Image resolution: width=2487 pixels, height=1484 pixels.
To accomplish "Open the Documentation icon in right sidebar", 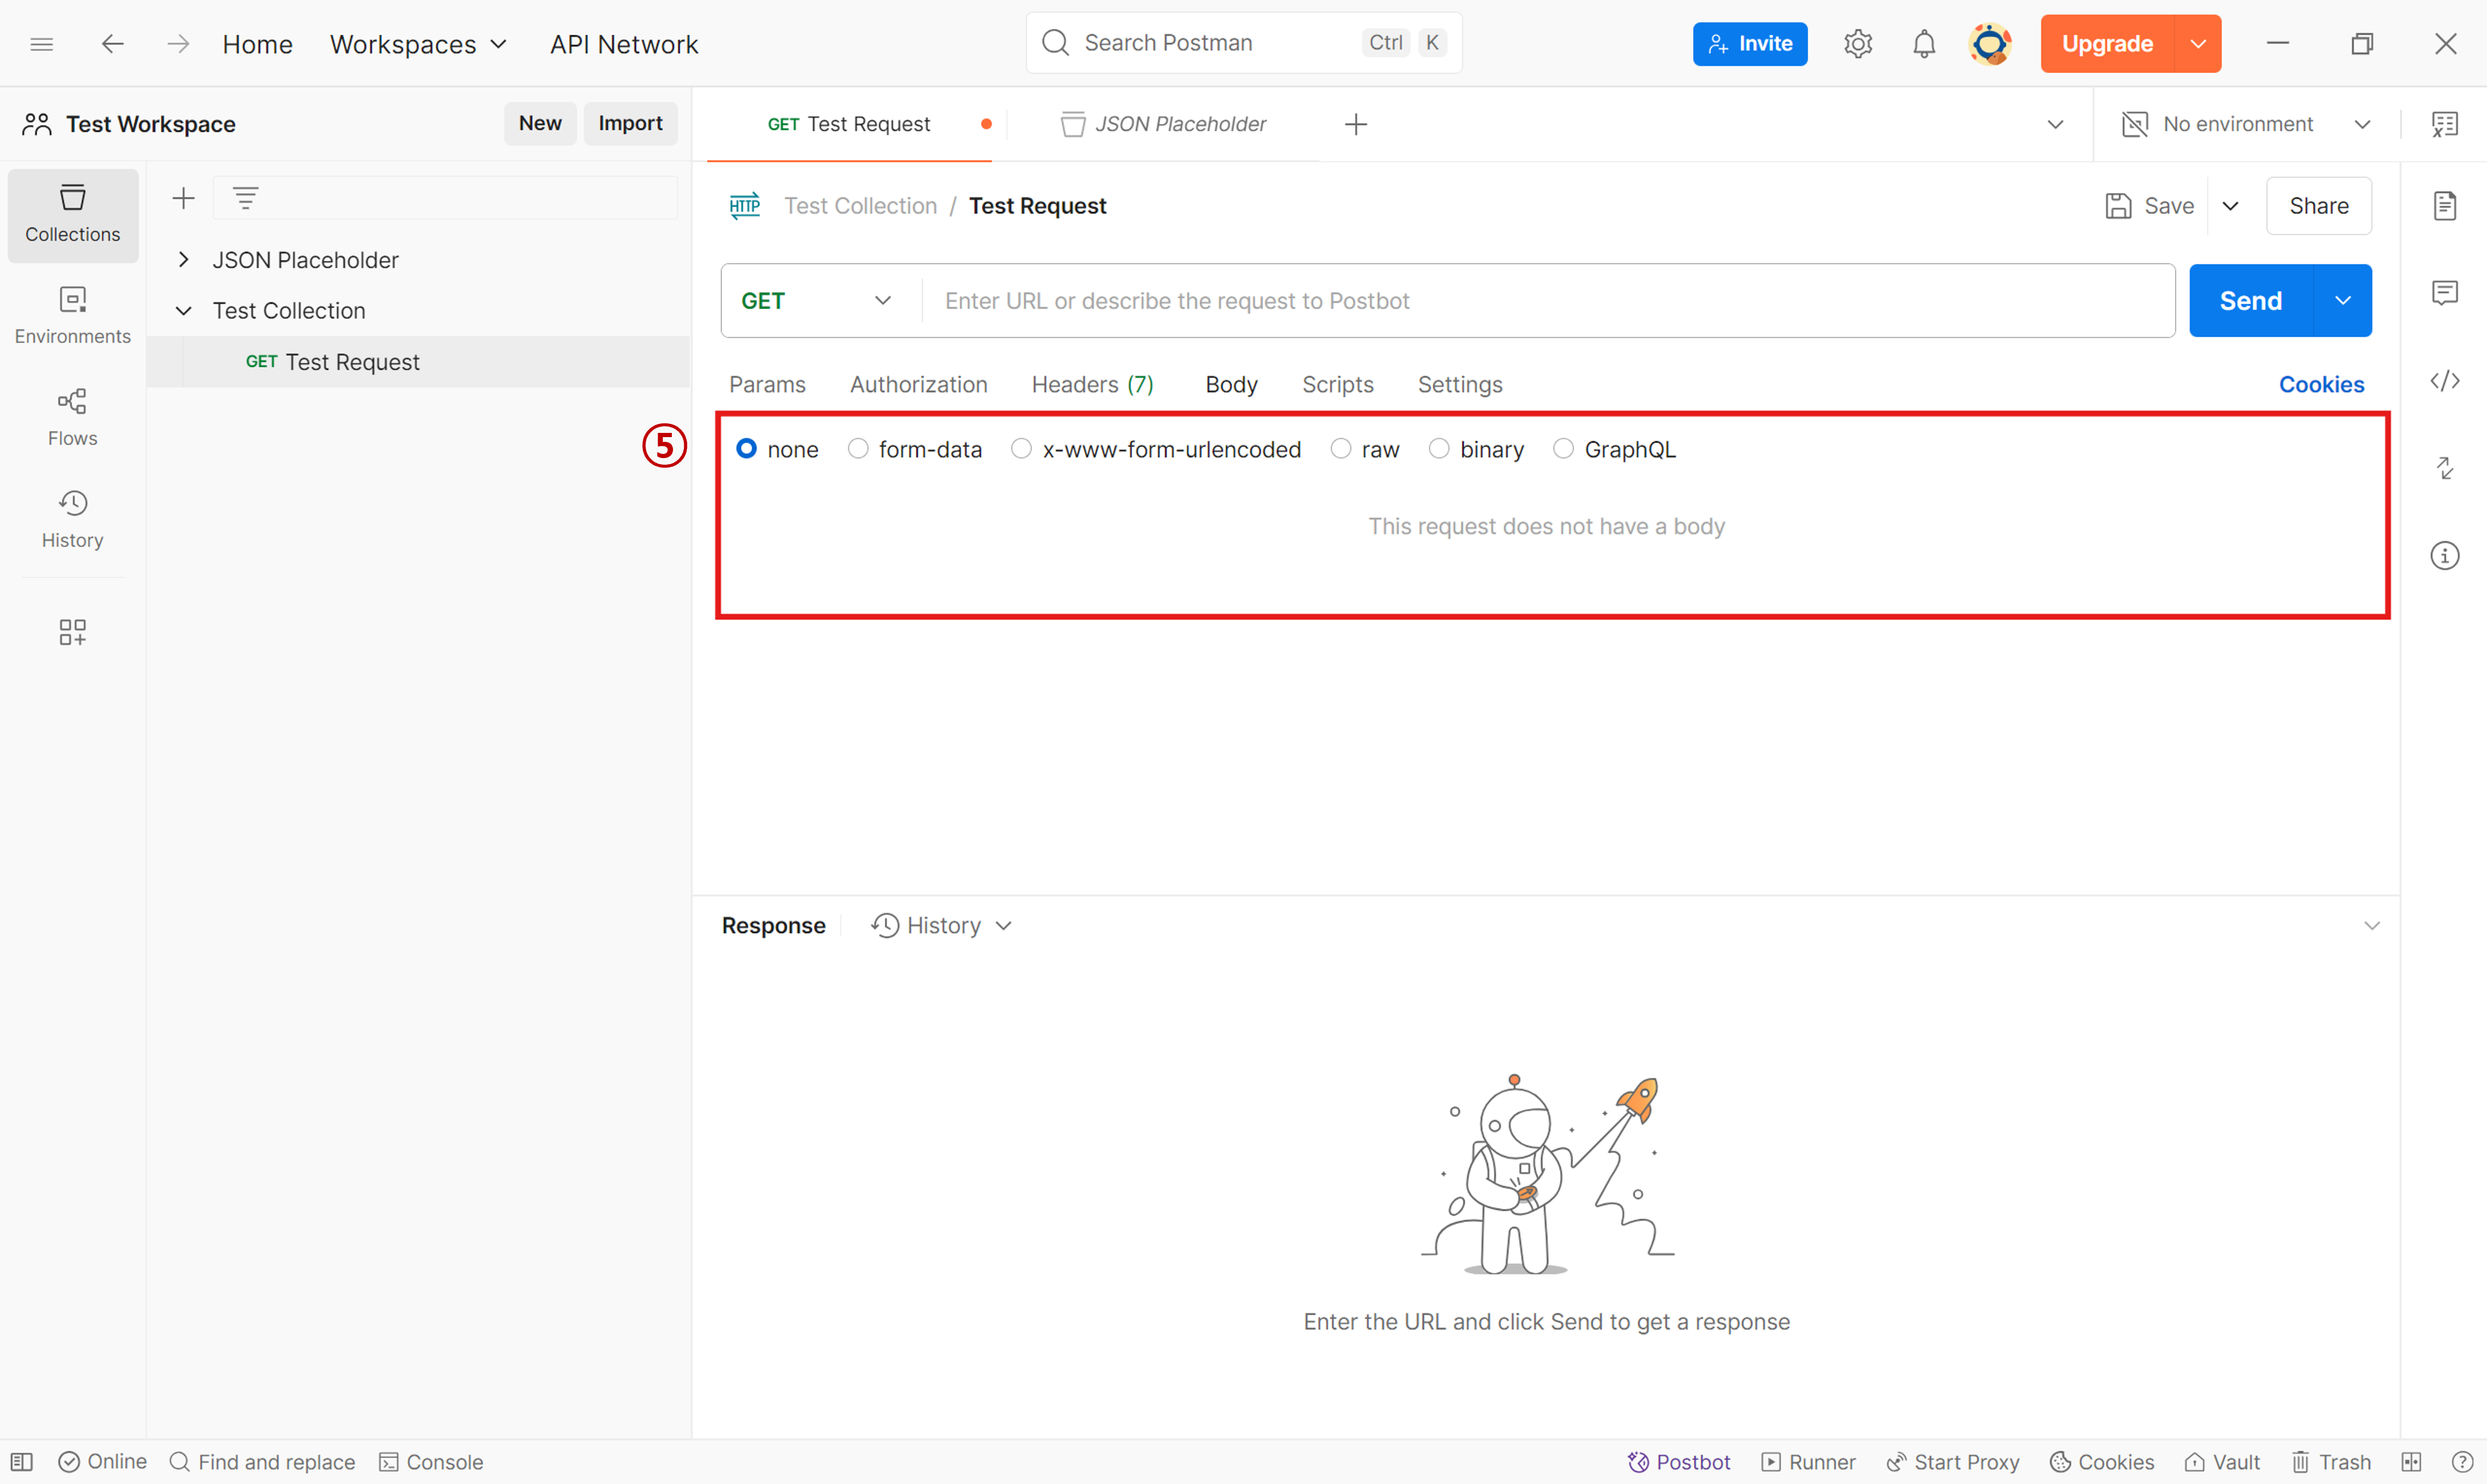I will point(2444,205).
